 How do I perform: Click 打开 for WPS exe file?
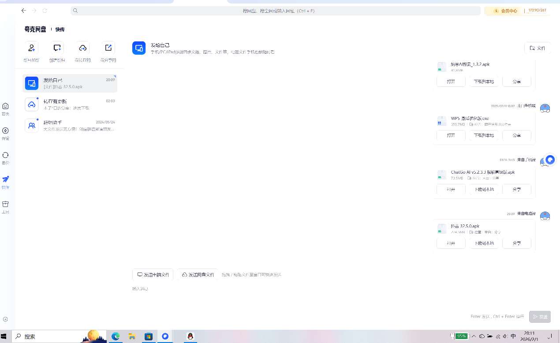click(x=451, y=135)
